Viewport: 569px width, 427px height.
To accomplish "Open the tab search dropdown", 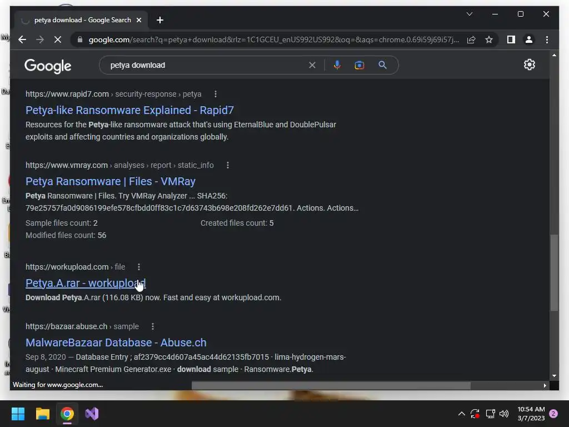I will click(x=469, y=14).
